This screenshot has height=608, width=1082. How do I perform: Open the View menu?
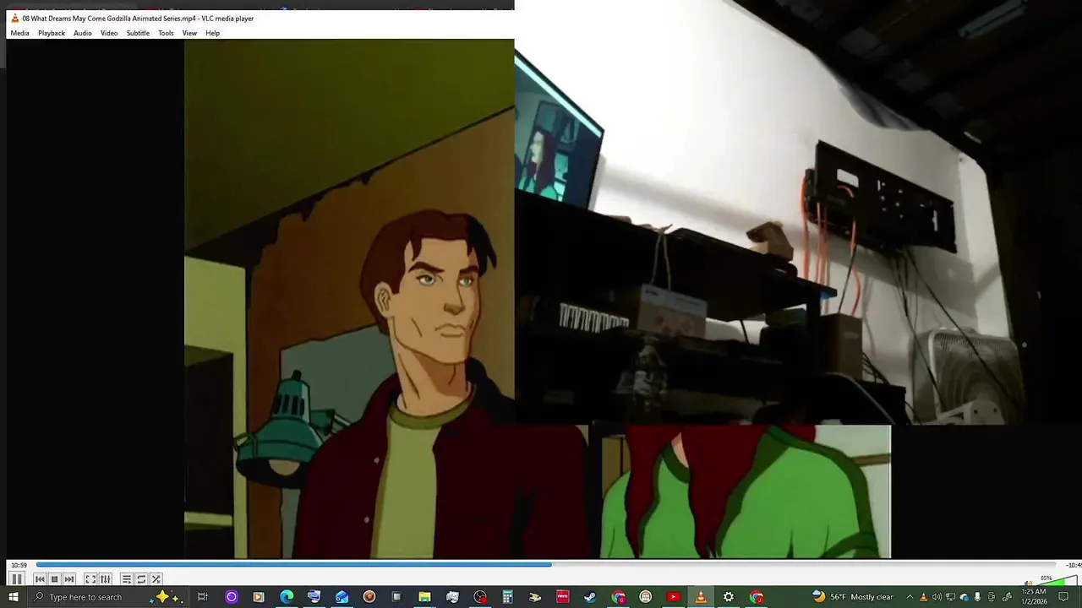(x=189, y=33)
